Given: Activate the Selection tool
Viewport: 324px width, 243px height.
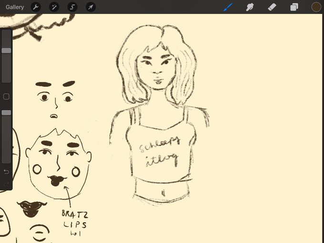Looking at the screenshot, I should 72,7.
